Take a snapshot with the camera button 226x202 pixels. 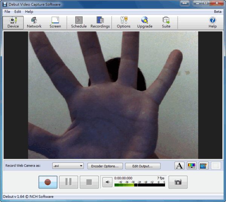pos(178,182)
